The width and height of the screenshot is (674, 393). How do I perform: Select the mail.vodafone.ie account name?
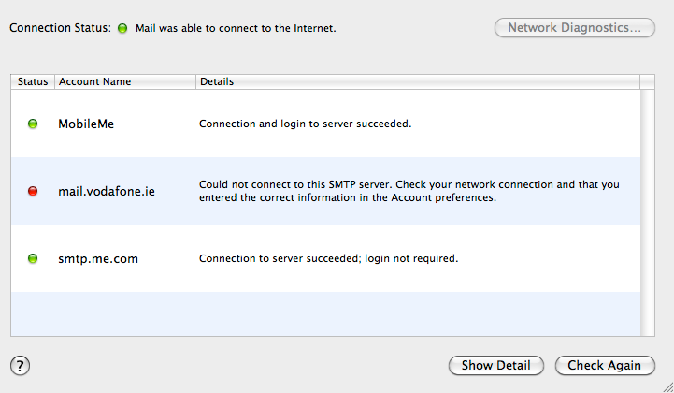107,191
